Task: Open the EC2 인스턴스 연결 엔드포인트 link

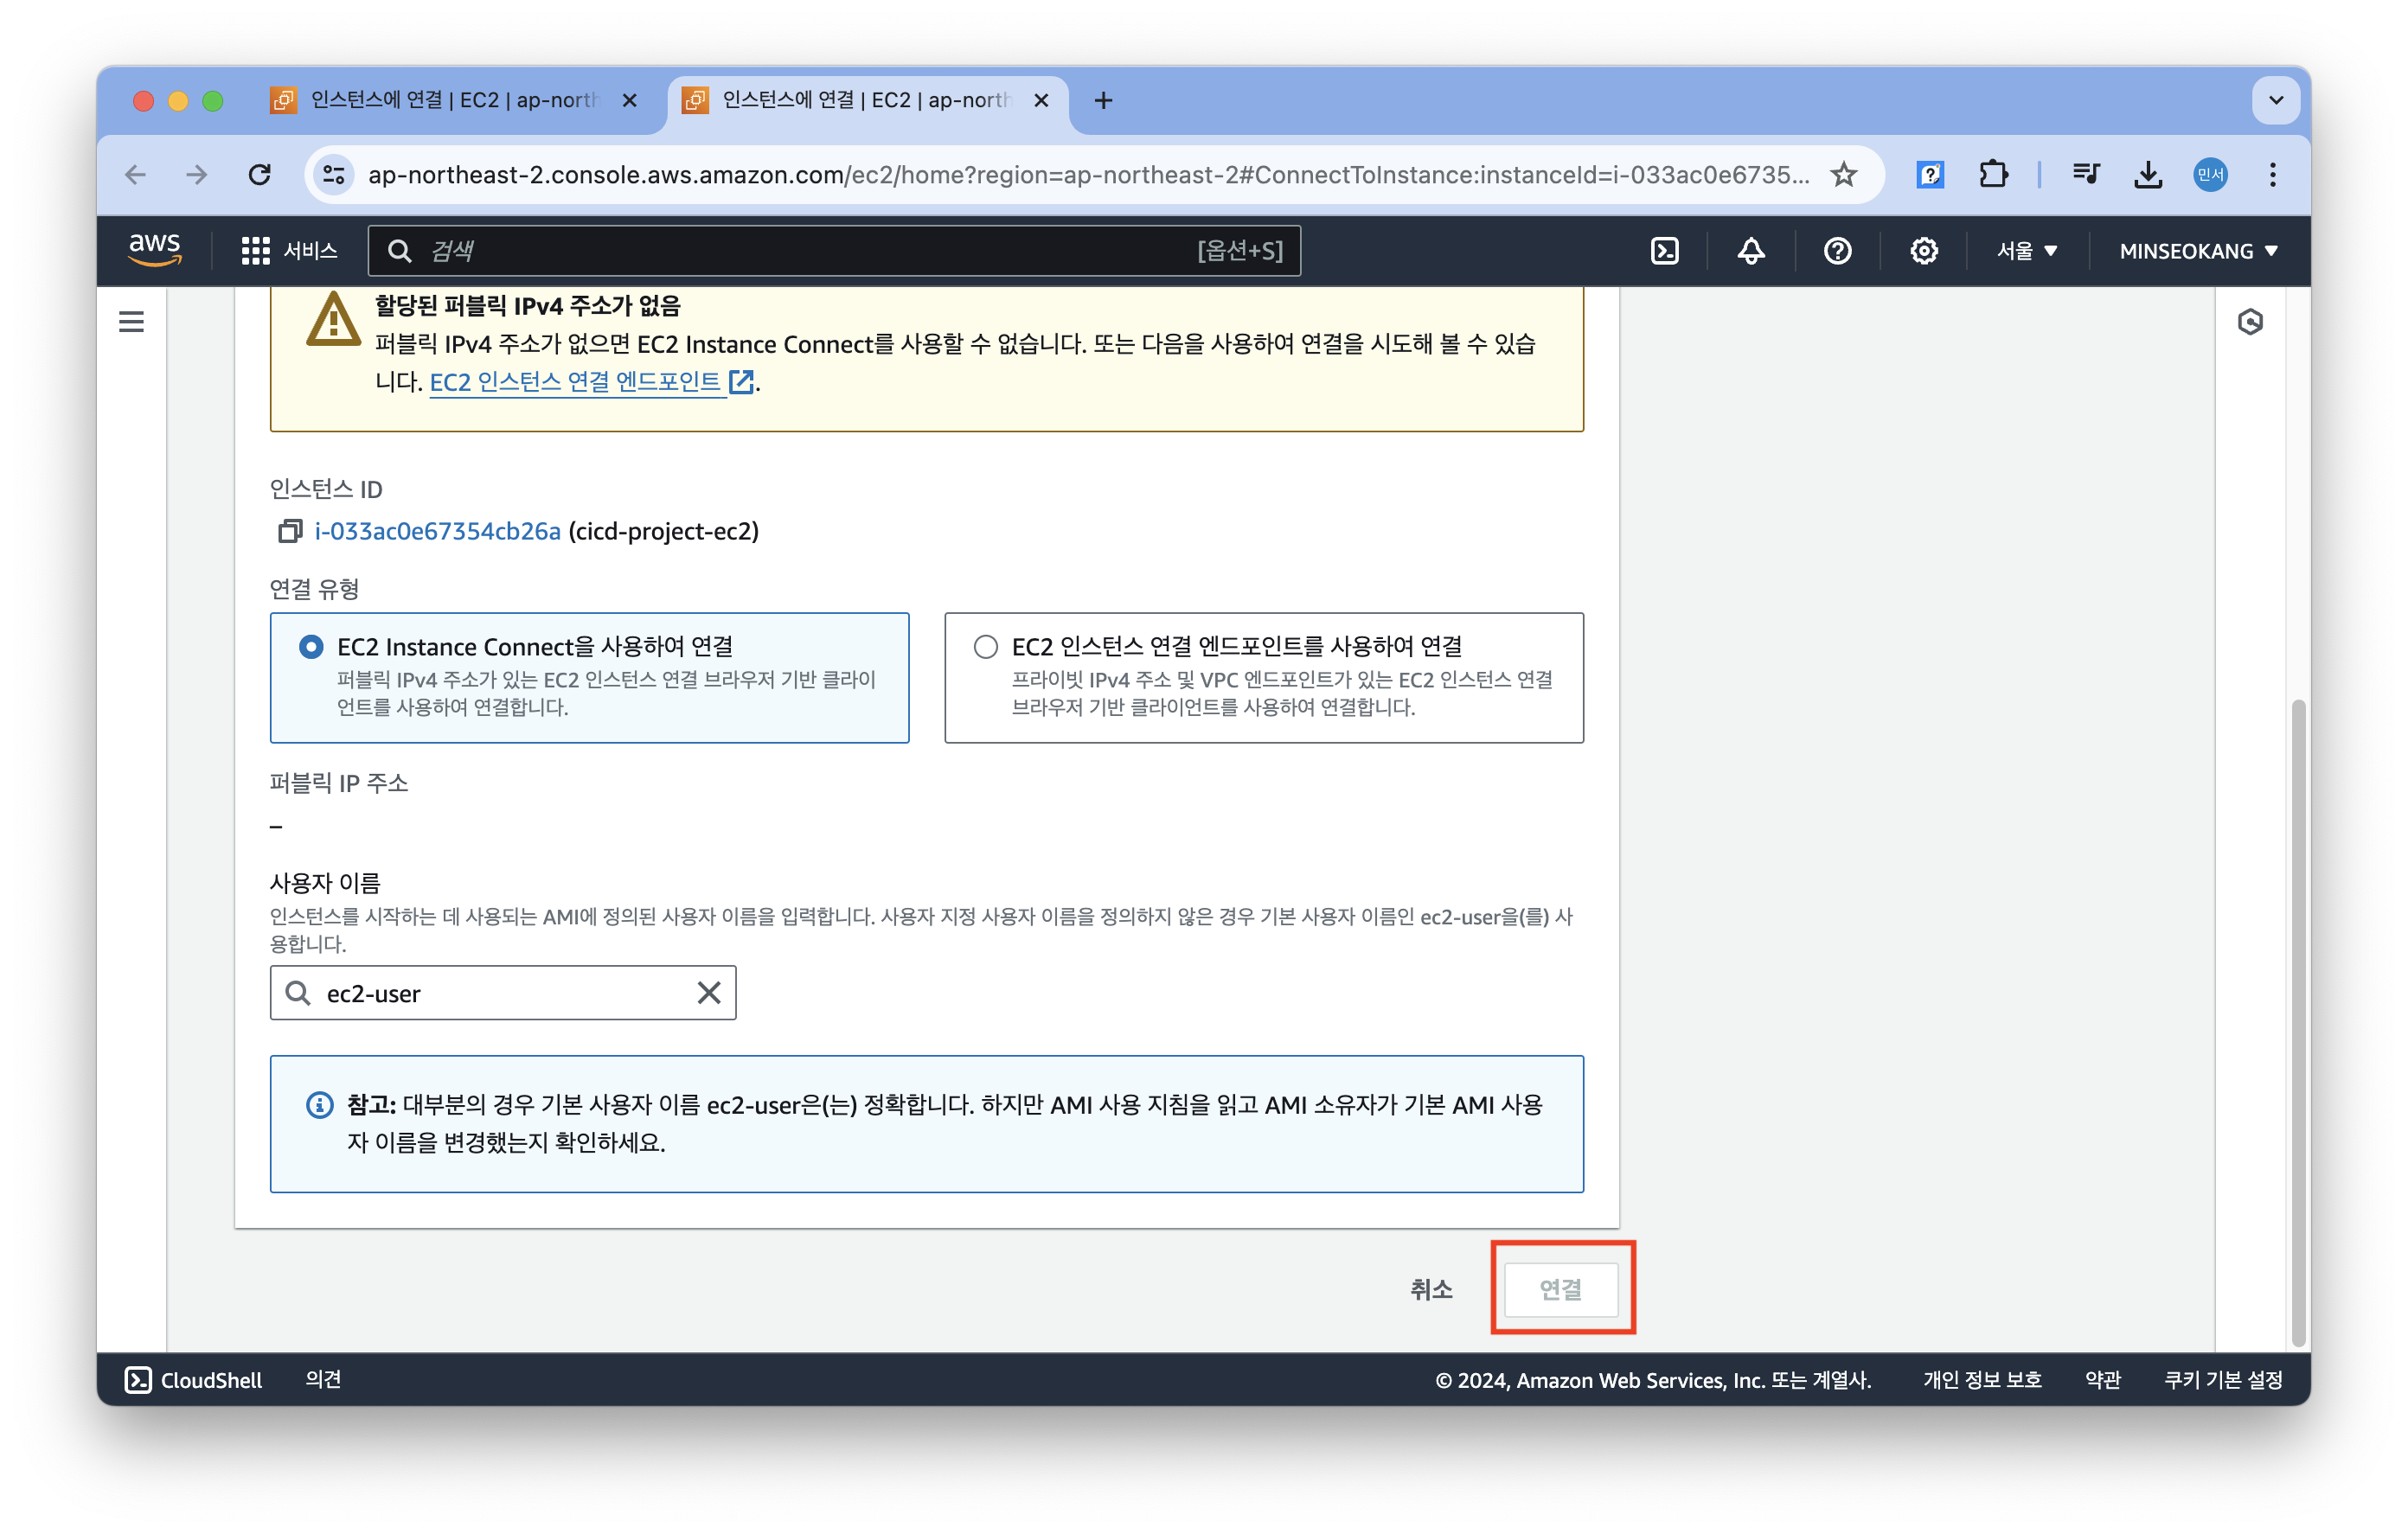Action: pos(576,382)
